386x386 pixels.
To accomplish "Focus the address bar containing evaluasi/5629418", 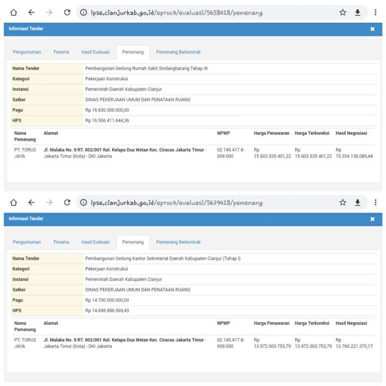I will click(201, 203).
